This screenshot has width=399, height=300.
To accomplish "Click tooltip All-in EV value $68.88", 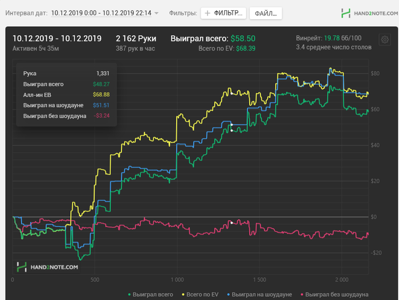I will pyautogui.click(x=101, y=94).
